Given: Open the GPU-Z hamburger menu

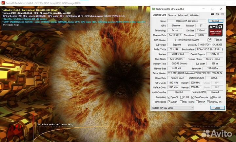Looking at the screenshot, I should (223, 14).
